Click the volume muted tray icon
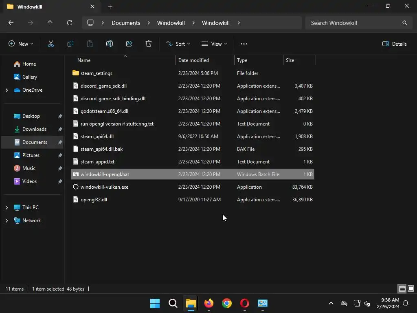The width and height of the screenshot is (417, 313). point(367,303)
